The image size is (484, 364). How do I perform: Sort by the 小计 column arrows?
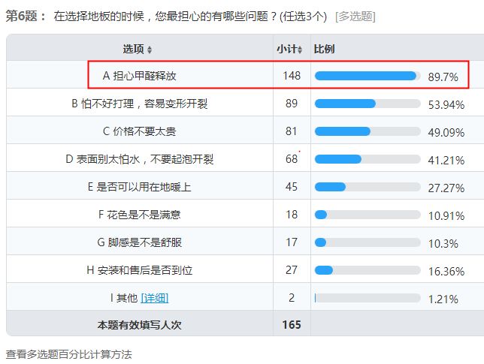click(x=300, y=50)
